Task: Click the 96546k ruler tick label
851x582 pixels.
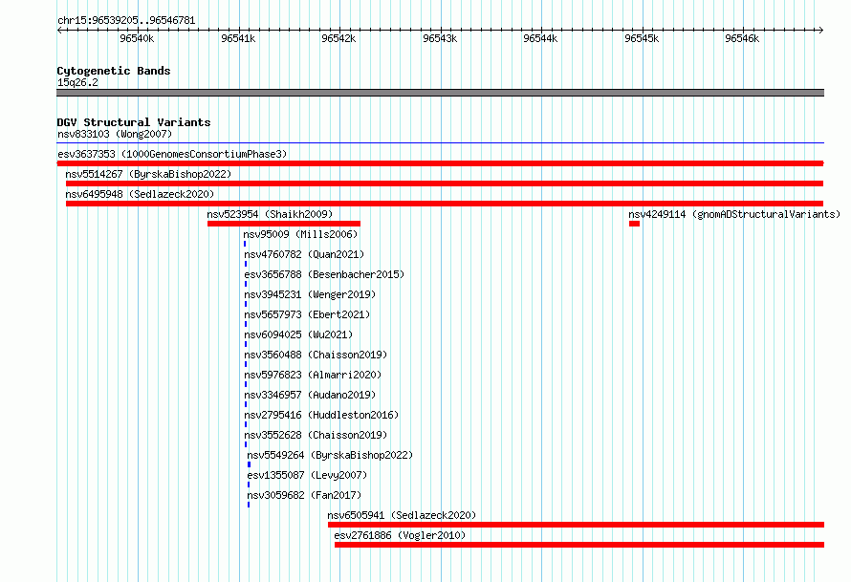Action: point(742,38)
